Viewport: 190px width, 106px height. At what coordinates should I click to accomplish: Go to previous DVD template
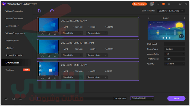click(x=148, y=18)
